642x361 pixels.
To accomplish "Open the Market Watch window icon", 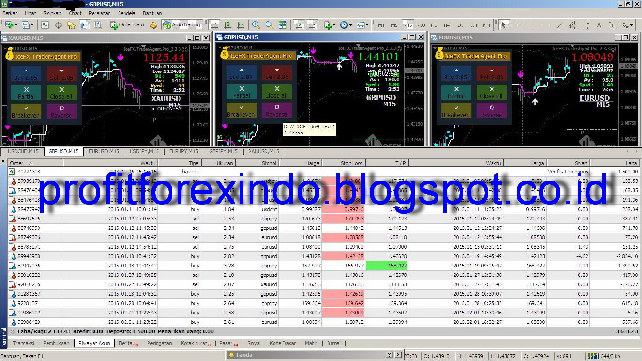I will click(45, 25).
